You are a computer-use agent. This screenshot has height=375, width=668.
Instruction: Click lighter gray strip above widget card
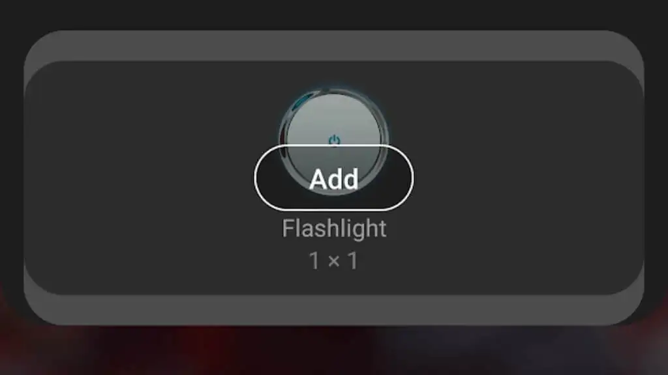click(x=333, y=45)
